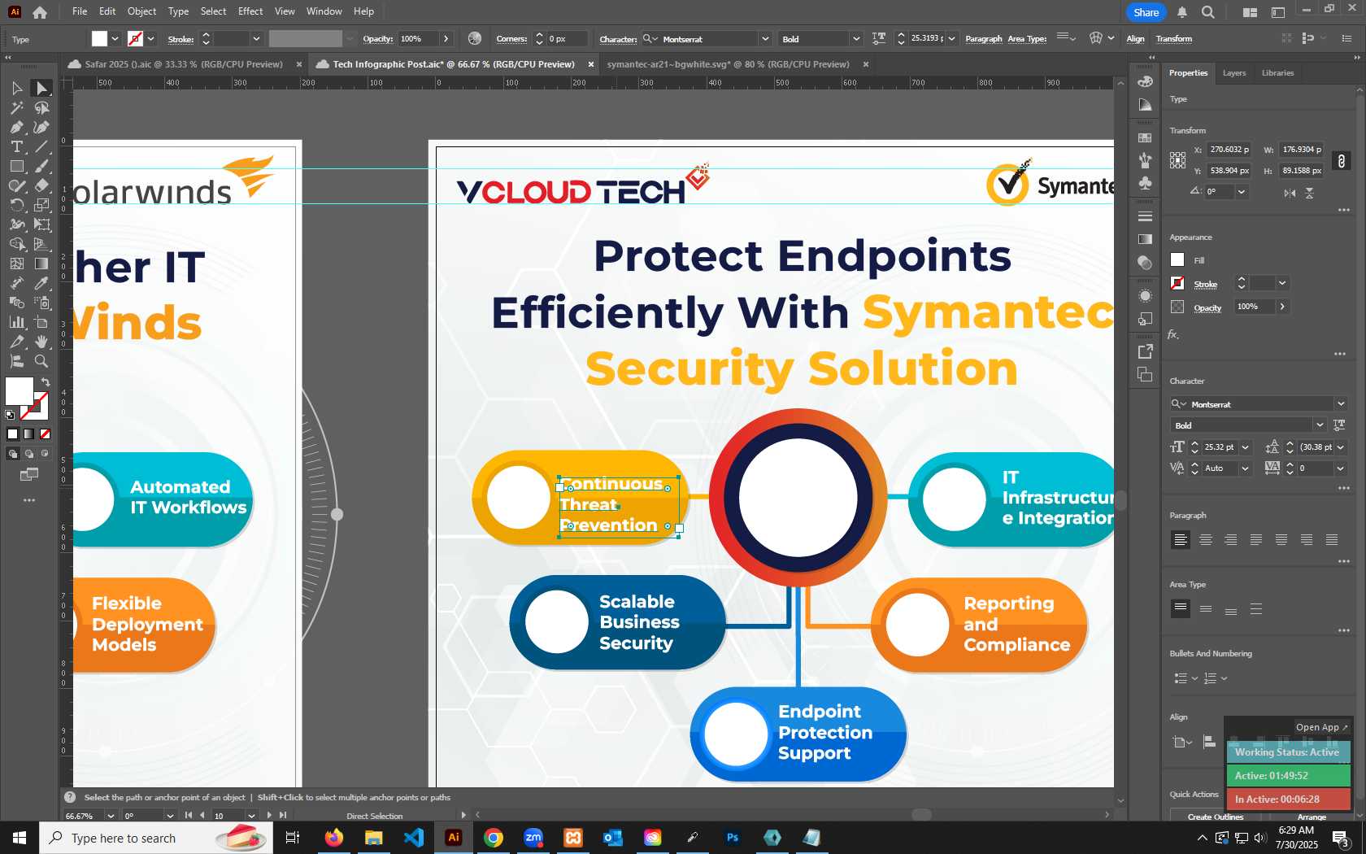The height and width of the screenshot is (854, 1366).
Task: Set color mode to None in toolbar
Action: (46, 434)
